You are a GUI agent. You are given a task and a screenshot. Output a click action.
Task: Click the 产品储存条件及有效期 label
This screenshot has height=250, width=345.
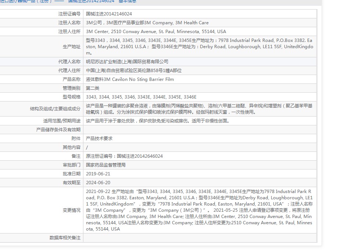[58, 130]
